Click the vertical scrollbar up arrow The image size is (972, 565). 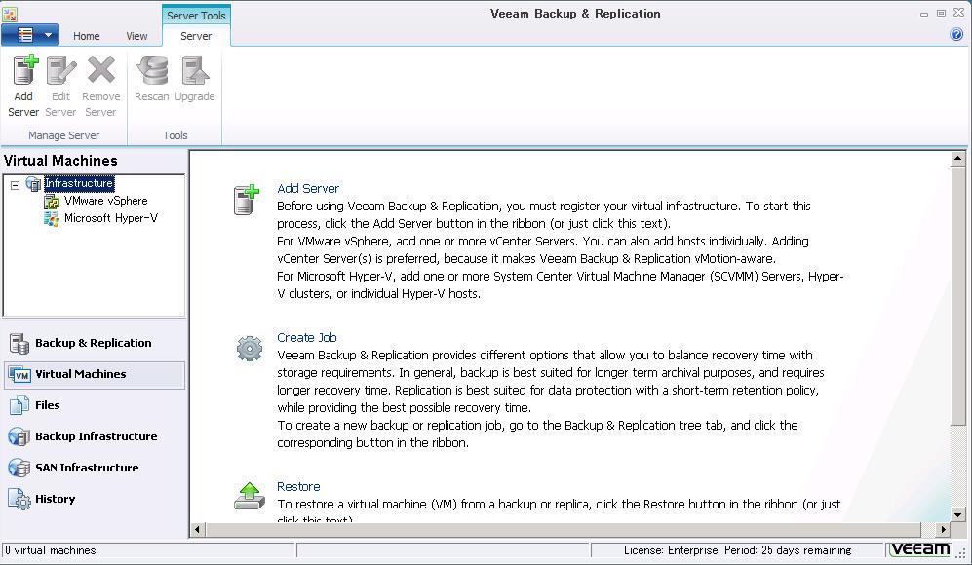tap(957, 159)
